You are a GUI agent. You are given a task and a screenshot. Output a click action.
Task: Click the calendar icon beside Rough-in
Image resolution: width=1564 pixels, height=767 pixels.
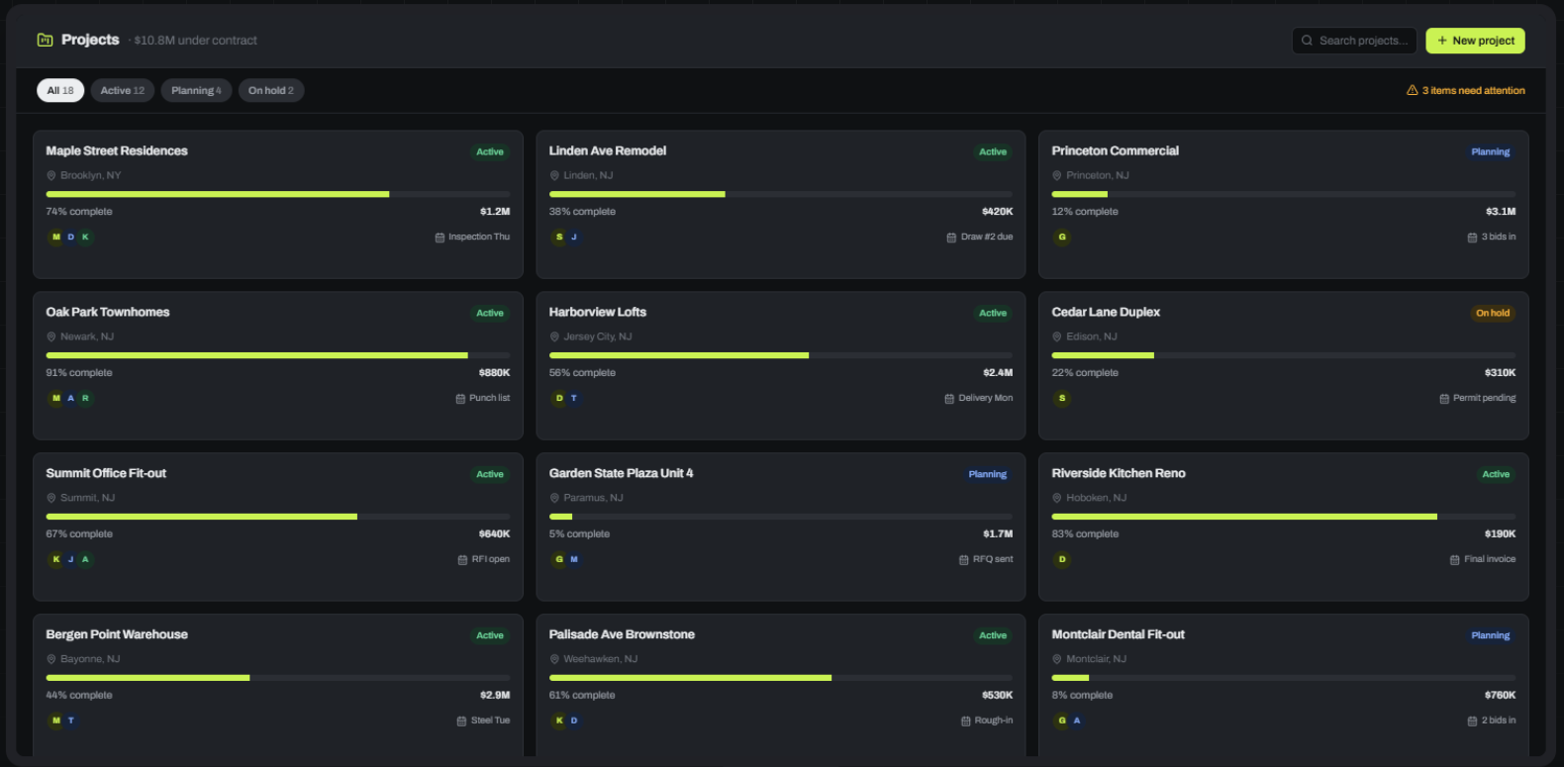coord(965,721)
